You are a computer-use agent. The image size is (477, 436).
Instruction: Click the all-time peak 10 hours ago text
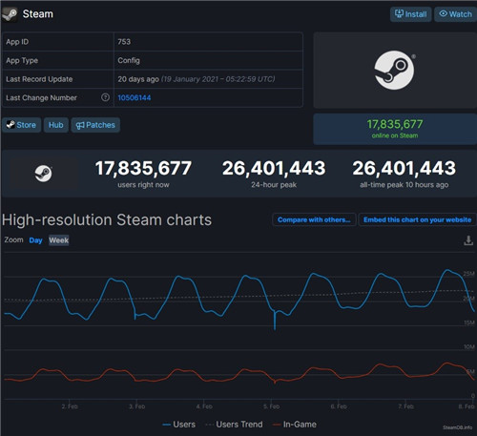click(x=404, y=185)
